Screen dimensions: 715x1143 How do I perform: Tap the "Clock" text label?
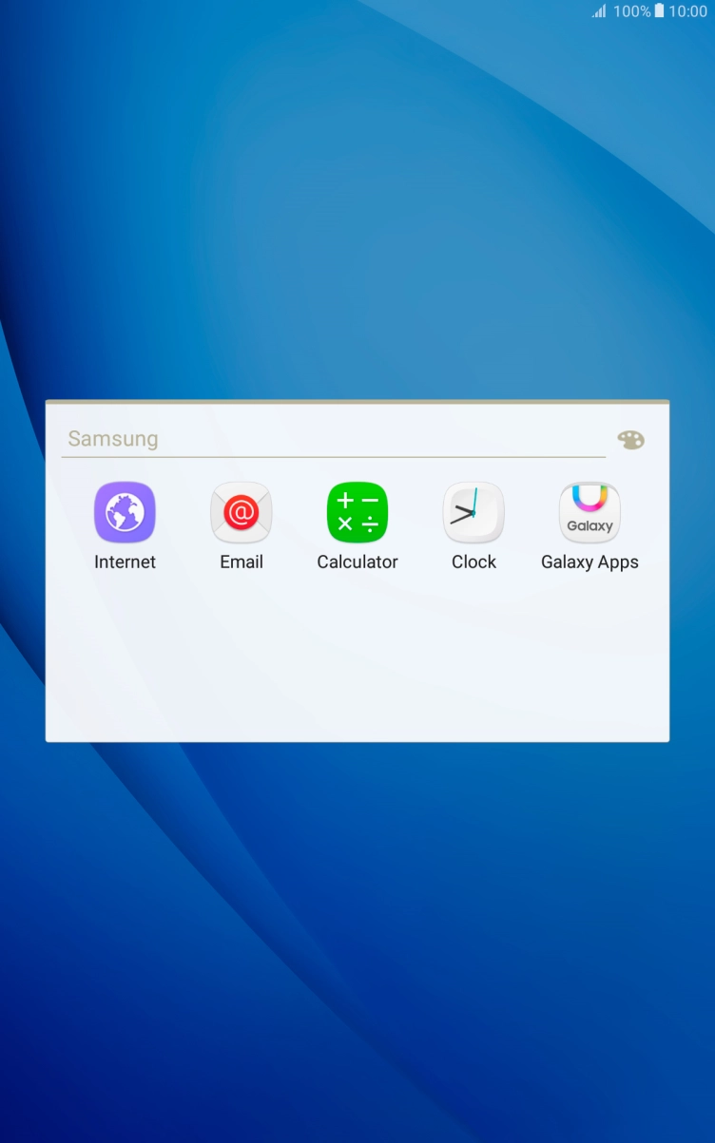pyautogui.click(x=473, y=562)
